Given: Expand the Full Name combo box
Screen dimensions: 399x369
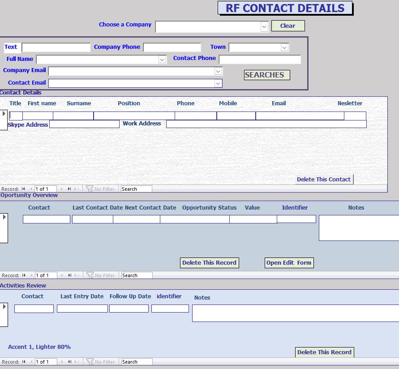Looking at the screenshot, I should pyautogui.click(x=162, y=59).
